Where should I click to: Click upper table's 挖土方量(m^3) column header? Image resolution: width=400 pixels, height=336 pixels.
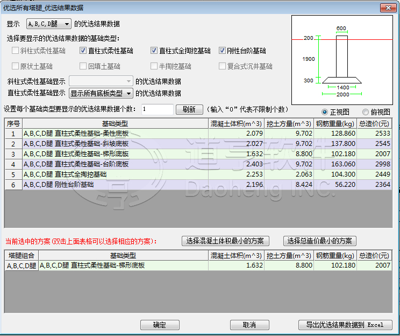(x=289, y=124)
